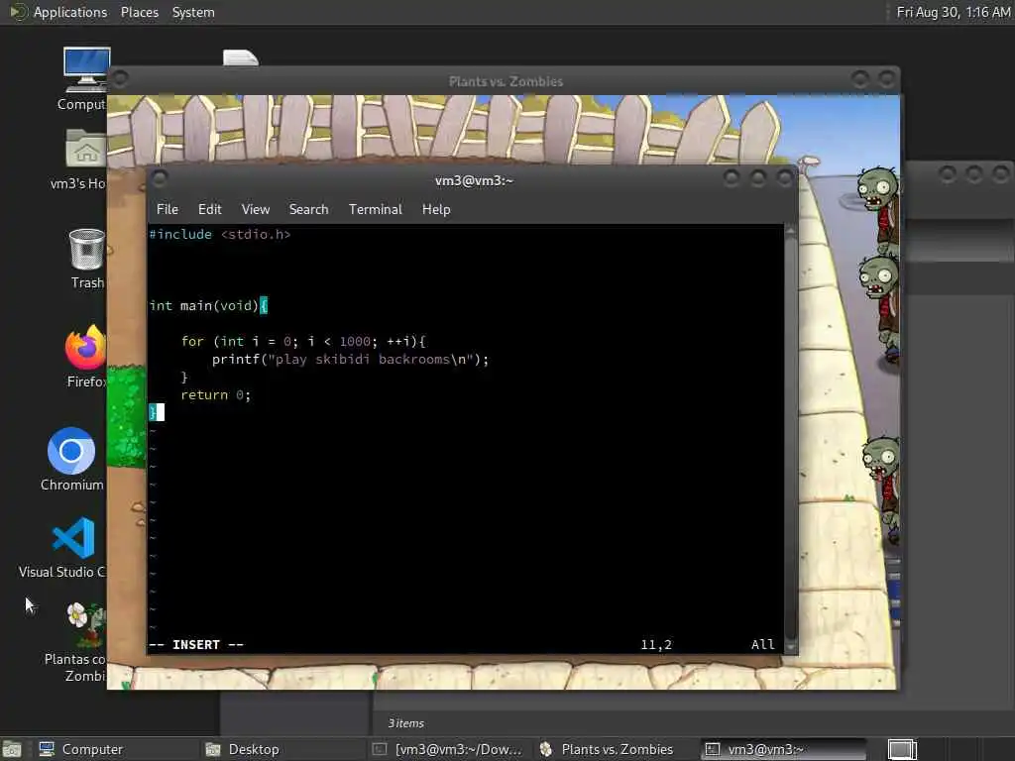Open the System menu in top panel
This screenshot has width=1015, height=761.
[193, 12]
